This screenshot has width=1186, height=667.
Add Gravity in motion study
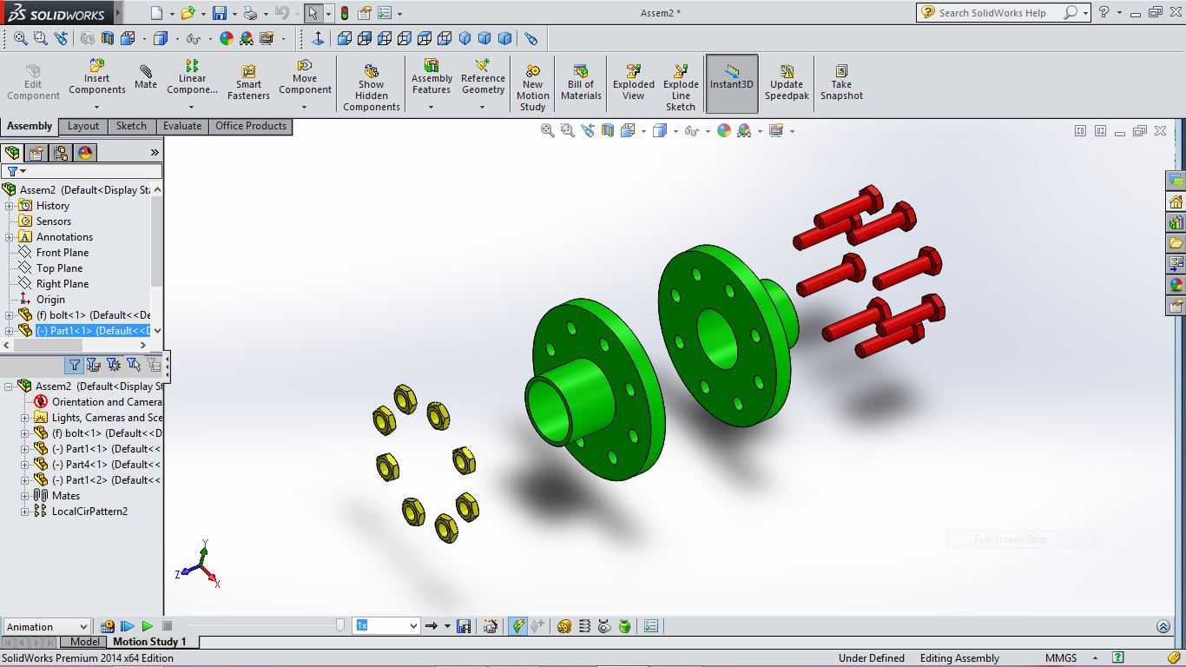tap(624, 626)
